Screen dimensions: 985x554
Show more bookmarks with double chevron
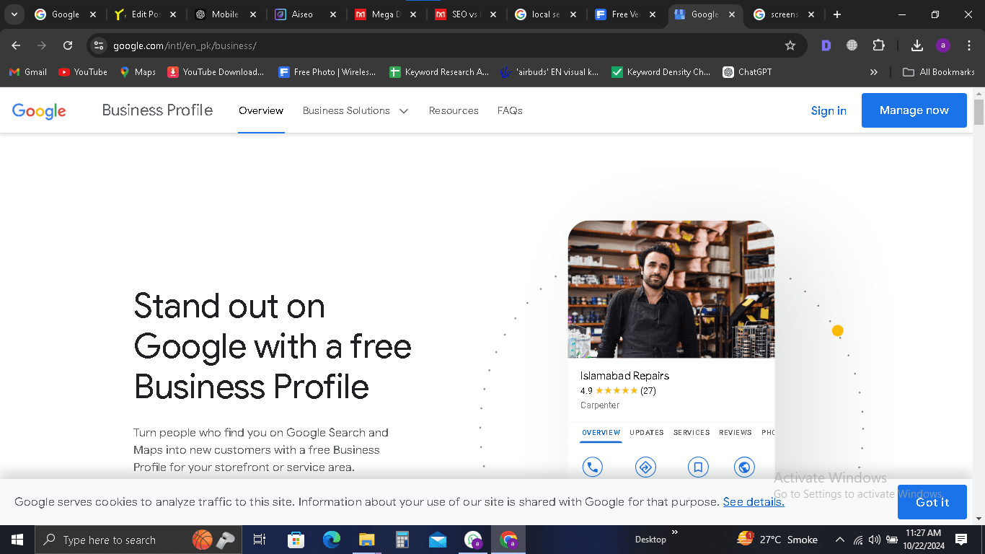tap(874, 72)
